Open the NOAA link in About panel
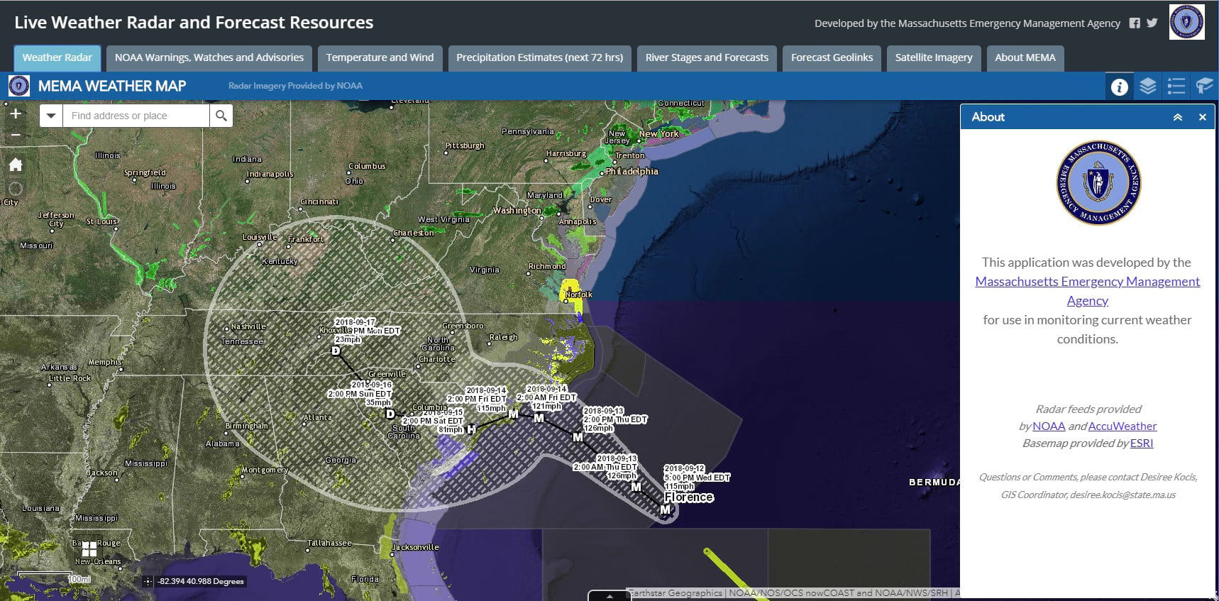Screen dimensions: 1219x601 (x=1049, y=426)
